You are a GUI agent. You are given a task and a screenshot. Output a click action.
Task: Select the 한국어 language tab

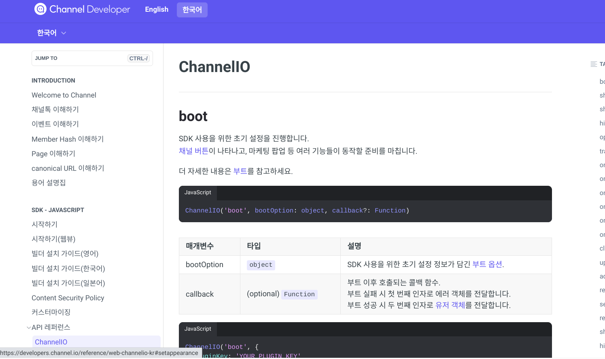192,10
